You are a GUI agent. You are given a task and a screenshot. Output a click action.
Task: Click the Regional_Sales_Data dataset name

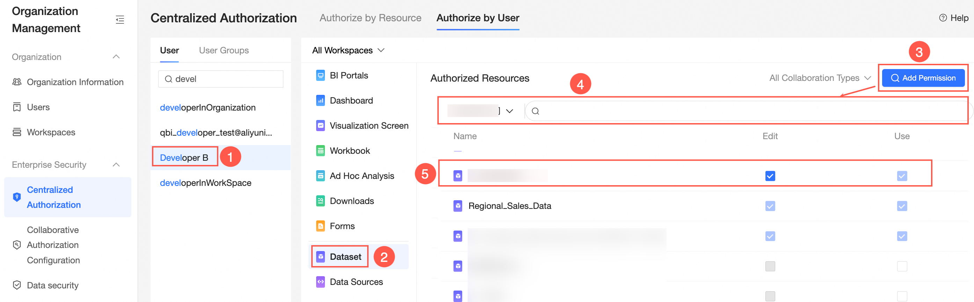point(510,206)
